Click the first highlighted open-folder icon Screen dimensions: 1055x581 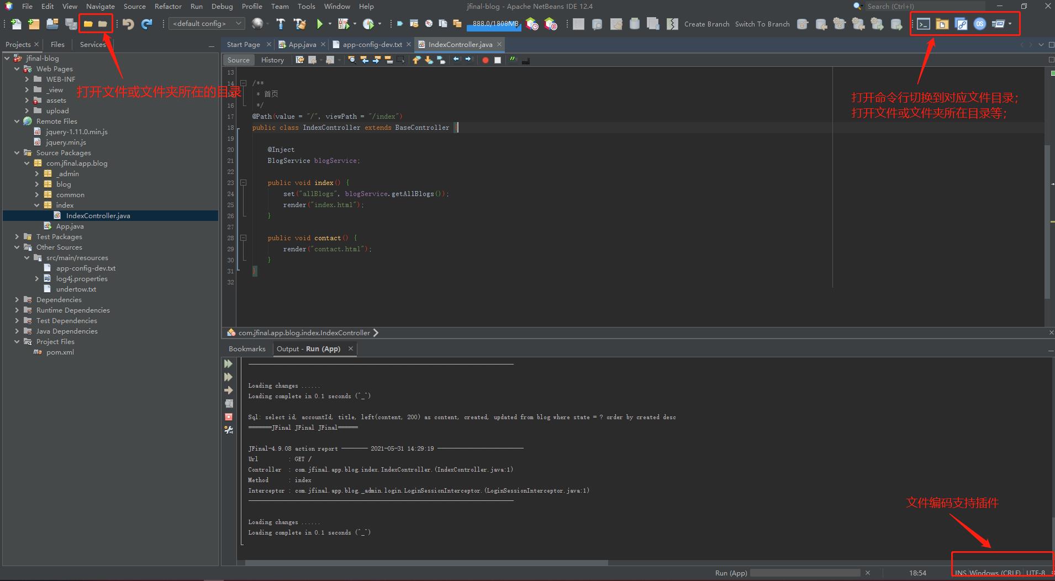(x=88, y=24)
